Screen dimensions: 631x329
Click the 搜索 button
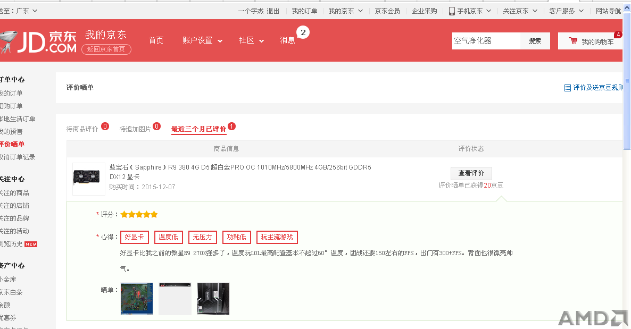point(535,40)
